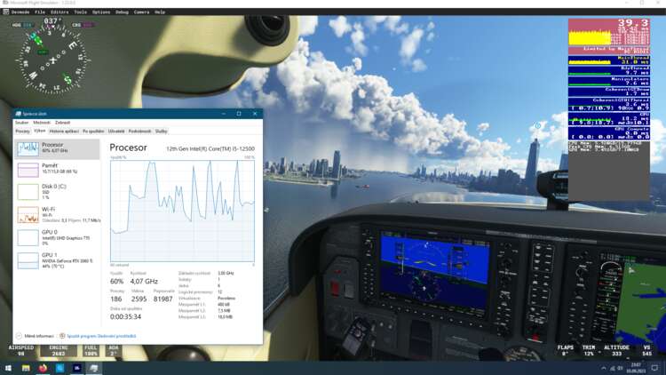666x375 pixels.
Task: Open the blue app icon after Firefox on the taskbar
Action: pos(59,368)
